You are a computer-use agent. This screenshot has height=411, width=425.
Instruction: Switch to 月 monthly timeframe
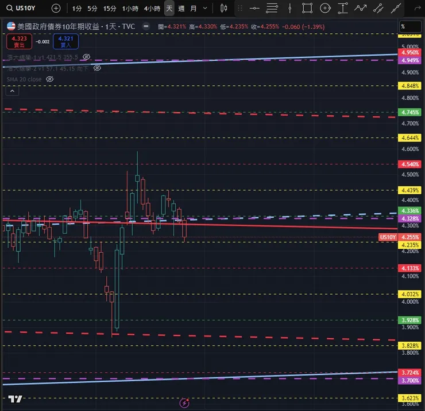point(193,9)
